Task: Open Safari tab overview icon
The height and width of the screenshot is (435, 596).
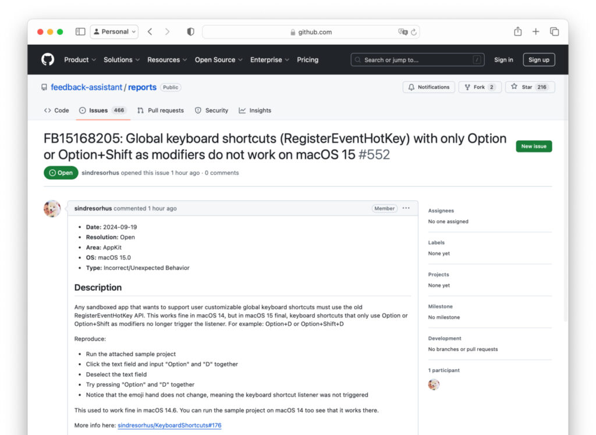Action: [x=554, y=32]
